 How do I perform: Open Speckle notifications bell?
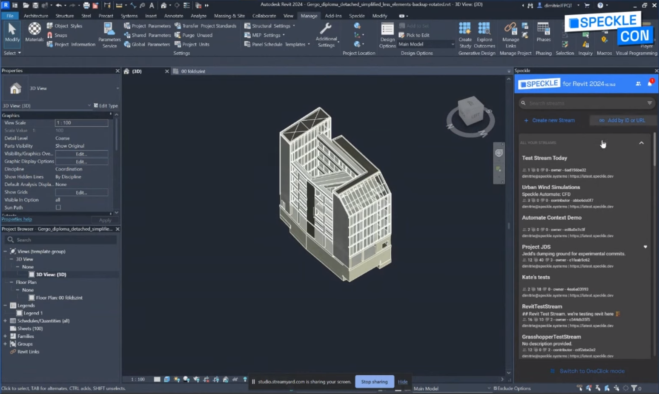(x=650, y=83)
